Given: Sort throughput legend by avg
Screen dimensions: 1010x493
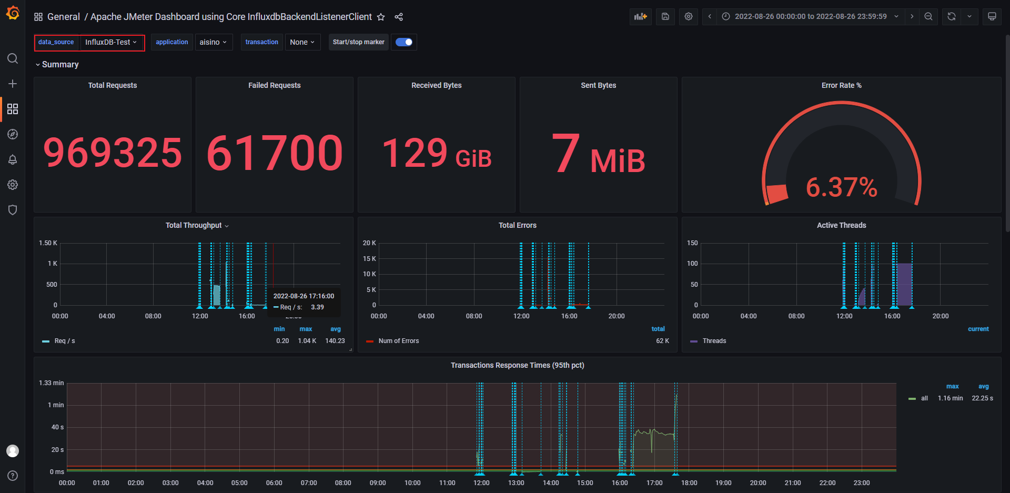Looking at the screenshot, I should coord(336,329).
